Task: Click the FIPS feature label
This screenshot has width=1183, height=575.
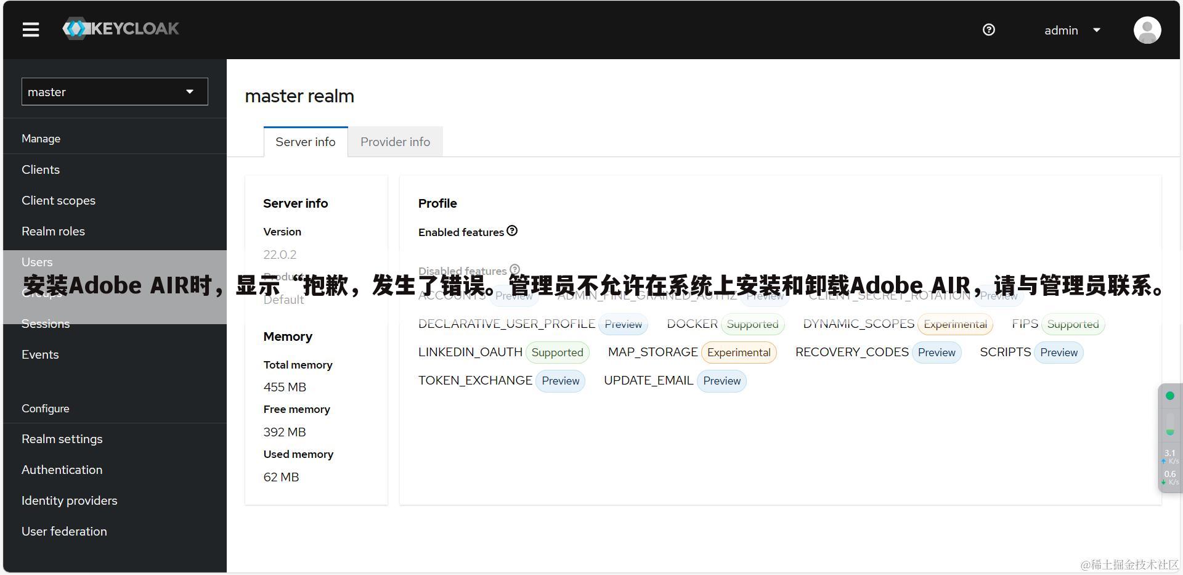Action: pos(1025,324)
